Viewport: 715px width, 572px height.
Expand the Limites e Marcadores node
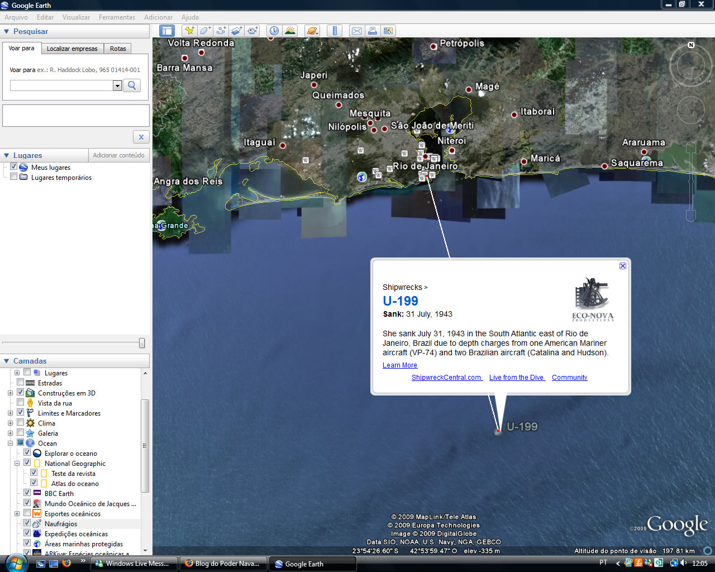pos(10,413)
